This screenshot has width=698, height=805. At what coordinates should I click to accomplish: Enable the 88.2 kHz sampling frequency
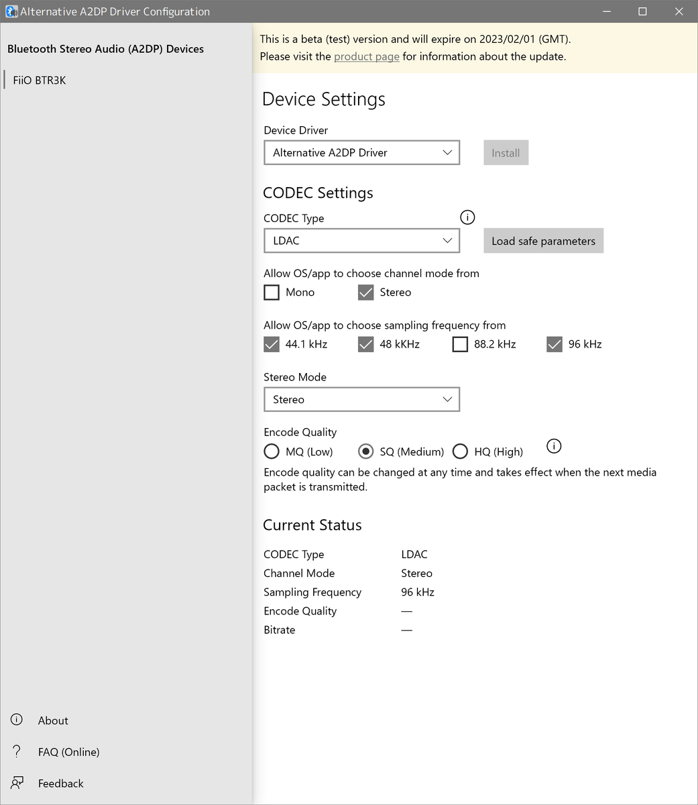coord(460,343)
